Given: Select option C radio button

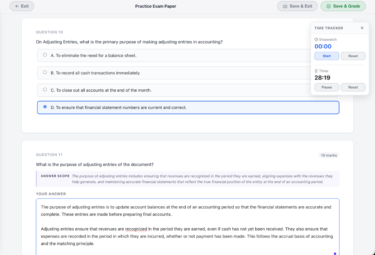Looking at the screenshot, I should point(45,89).
